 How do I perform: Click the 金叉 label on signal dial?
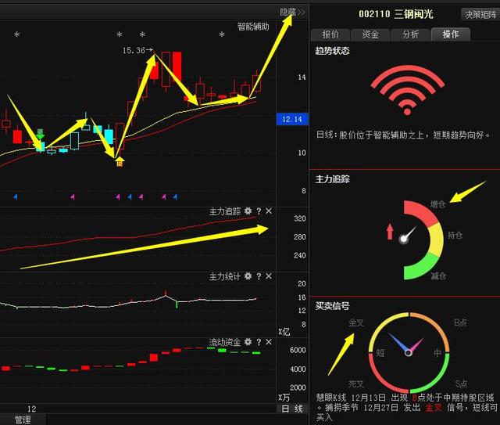pos(356,322)
